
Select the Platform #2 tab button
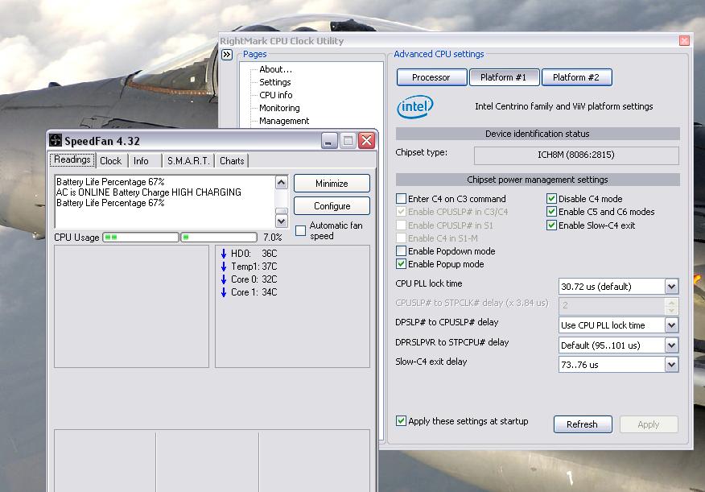click(x=576, y=77)
